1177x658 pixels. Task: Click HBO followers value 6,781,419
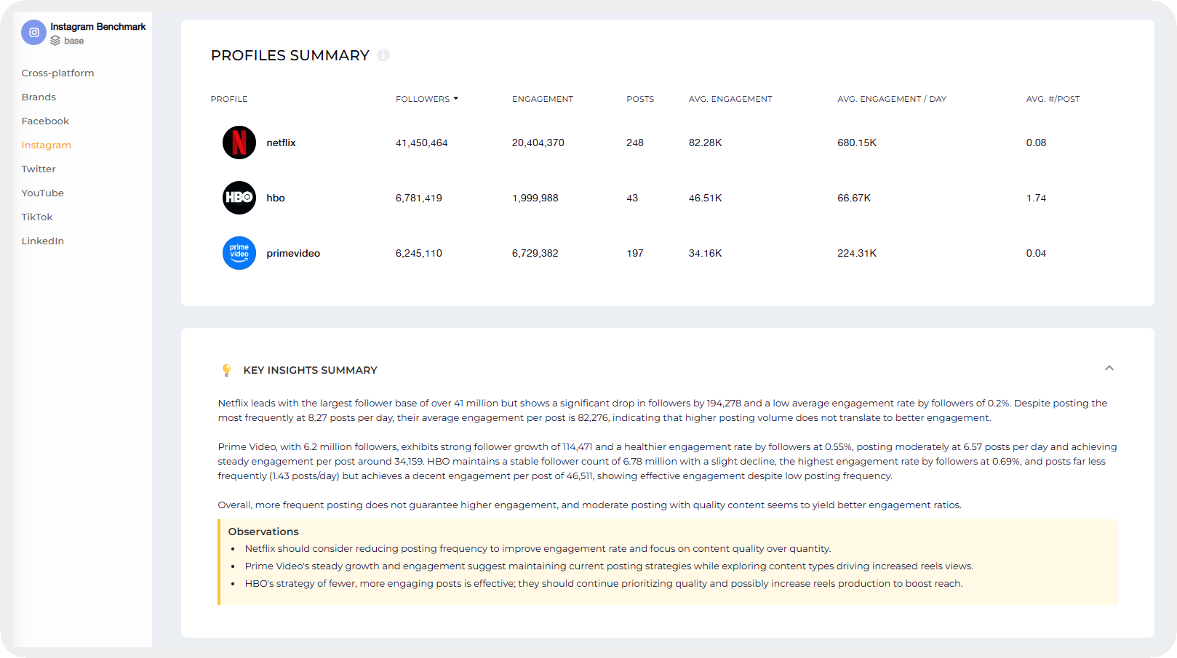(419, 198)
